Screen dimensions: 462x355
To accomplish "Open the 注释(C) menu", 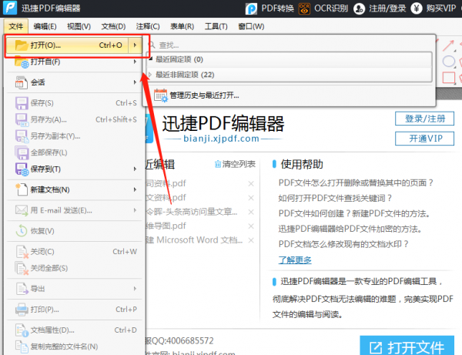I will pos(148,26).
